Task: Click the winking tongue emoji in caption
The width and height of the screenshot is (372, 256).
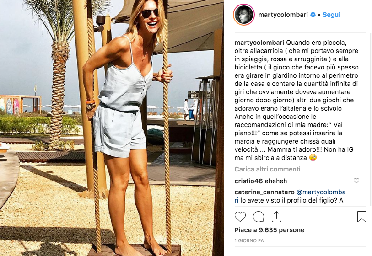Action: [313, 158]
